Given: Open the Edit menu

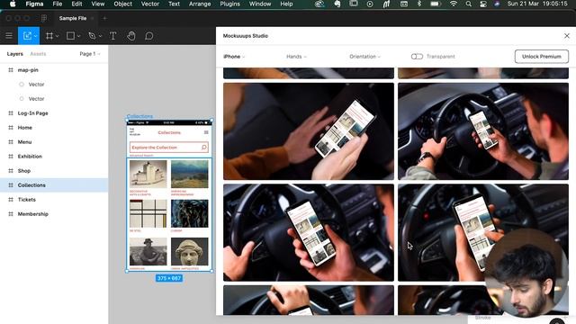Looking at the screenshot, I should [x=76, y=4].
